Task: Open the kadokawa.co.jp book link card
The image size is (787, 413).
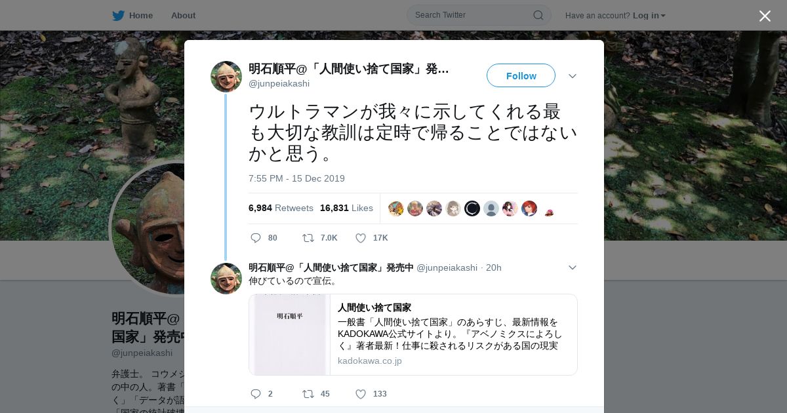Action: (413, 334)
